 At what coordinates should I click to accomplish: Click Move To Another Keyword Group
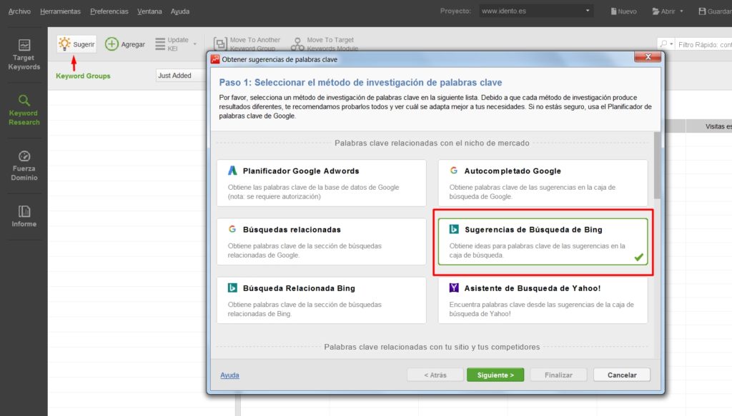tap(247, 44)
